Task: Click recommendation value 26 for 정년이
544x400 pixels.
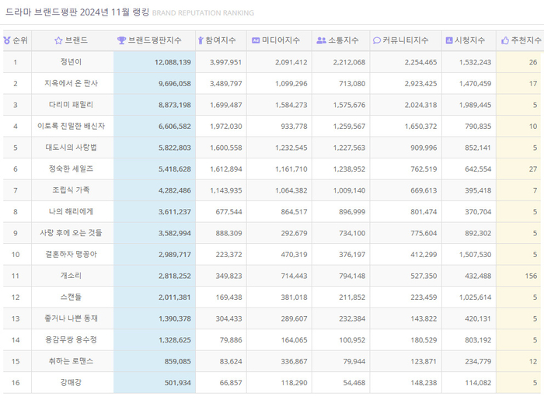Action: click(533, 62)
